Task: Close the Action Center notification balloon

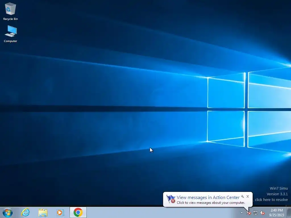Action: 248,196
